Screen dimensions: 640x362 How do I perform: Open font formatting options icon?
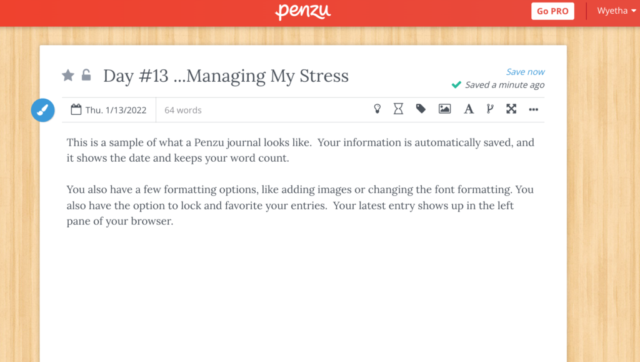[x=469, y=109]
